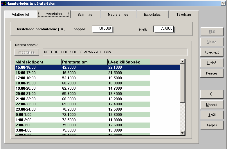Screen dimensions: 227x149
Task: Click the humidity value 68.0000
Action: click(69, 99)
